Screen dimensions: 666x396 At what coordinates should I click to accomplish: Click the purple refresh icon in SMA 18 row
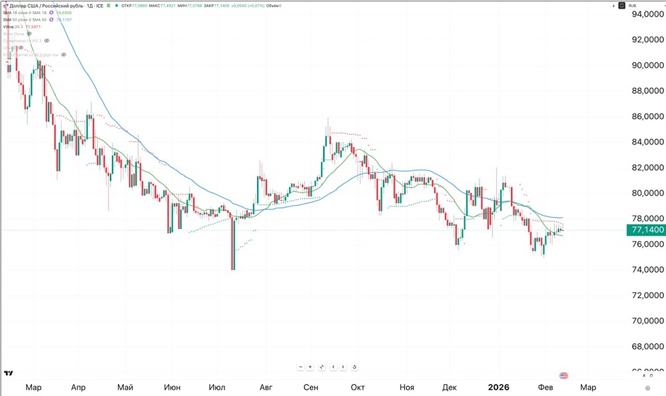51,13
